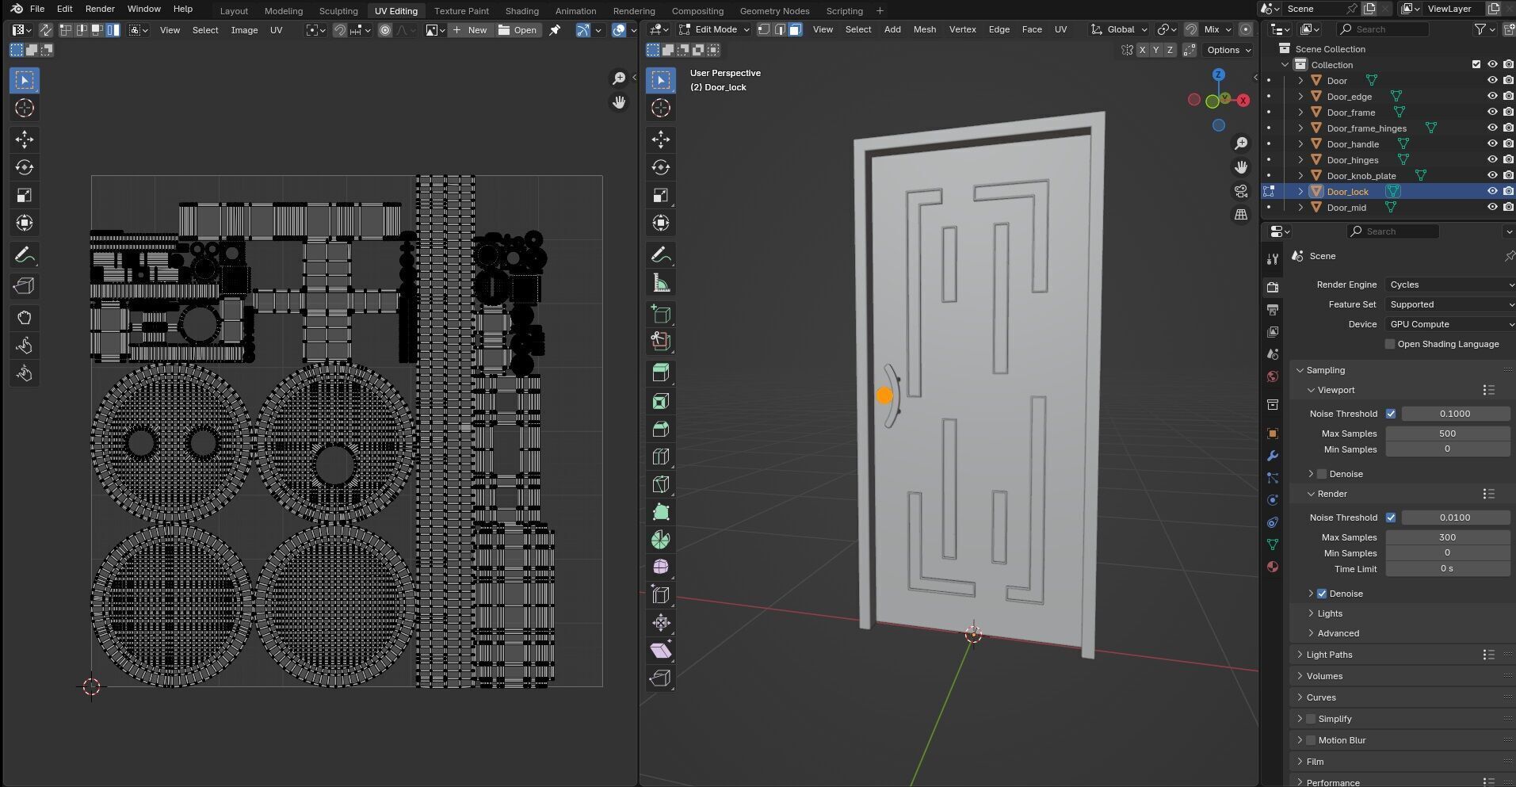Open the Global transform orientation dropdown
Viewport: 1516px width, 787px height.
coord(1120,29)
